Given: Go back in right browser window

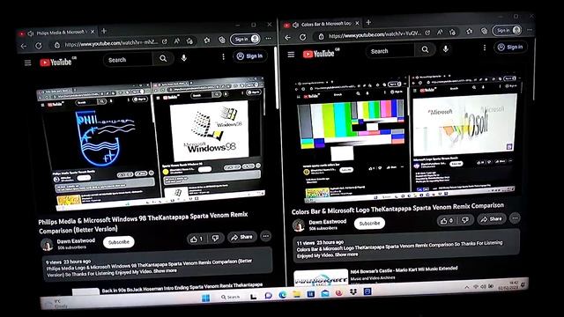Looking at the screenshot, I should 287,37.
